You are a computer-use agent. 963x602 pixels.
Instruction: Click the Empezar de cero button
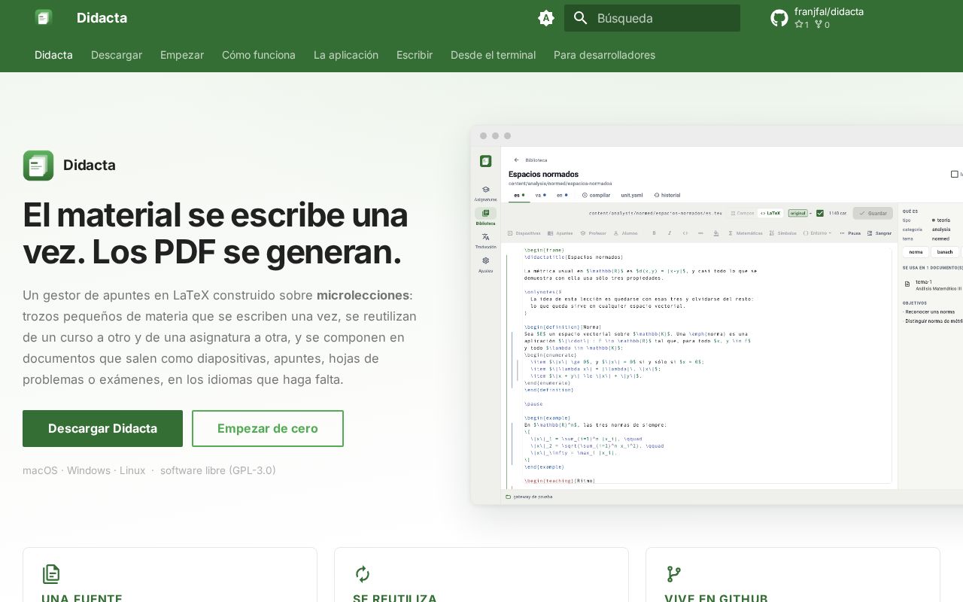pyautogui.click(x=268, y=428)
